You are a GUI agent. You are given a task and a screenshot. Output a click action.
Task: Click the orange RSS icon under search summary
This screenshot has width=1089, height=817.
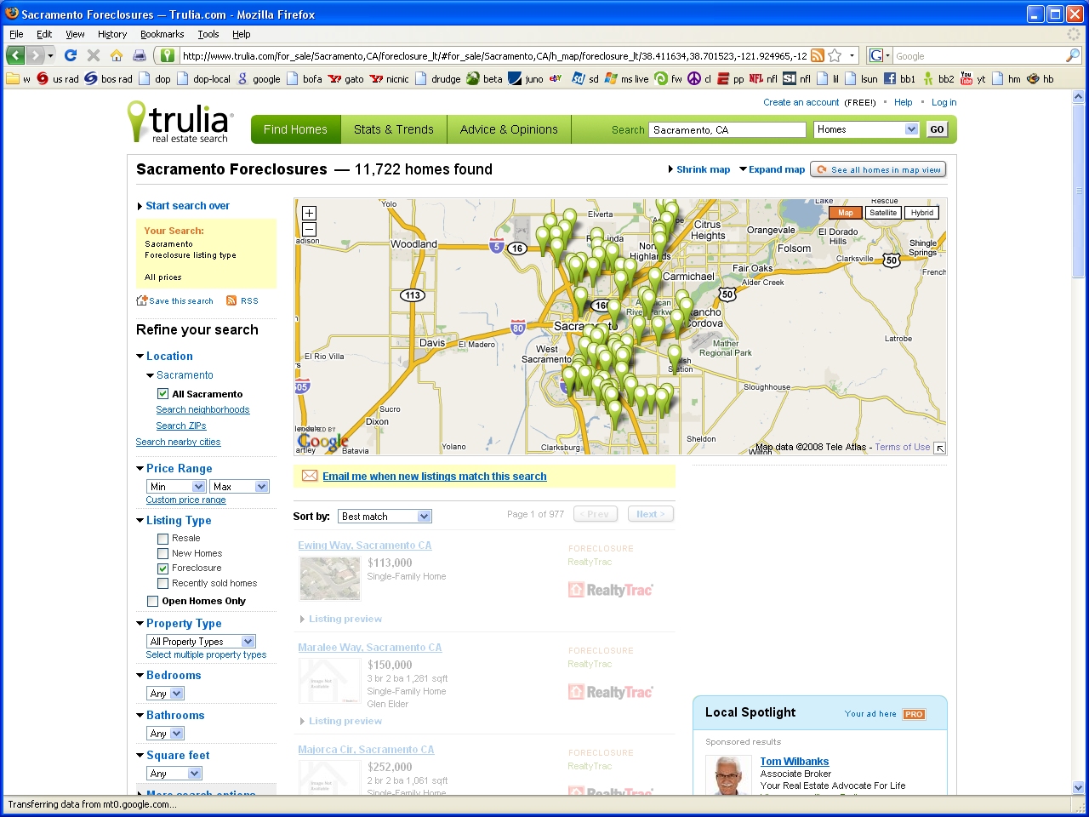click(231, 300)
